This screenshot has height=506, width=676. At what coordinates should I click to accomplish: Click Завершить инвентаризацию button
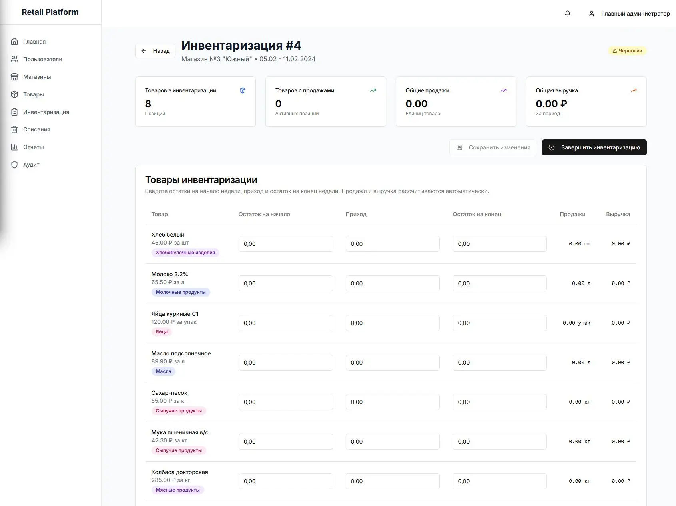pyautogui.click(x=594, y=147)
